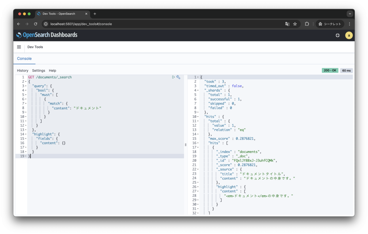This screenshot has width=368, height=234.
Task: Collapse the "_source" fold in response line 22
Action: (198, 169)
